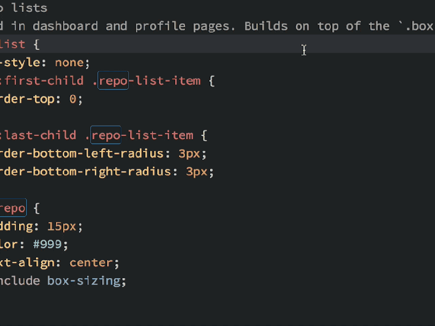
Task: Click the highlighted 'repo' in first-child selector
Action: (113, 80)
